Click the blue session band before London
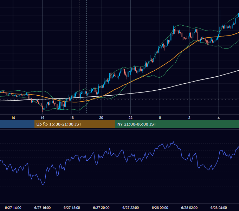Viewport: 239px width, 211px height. coord(17,124)
